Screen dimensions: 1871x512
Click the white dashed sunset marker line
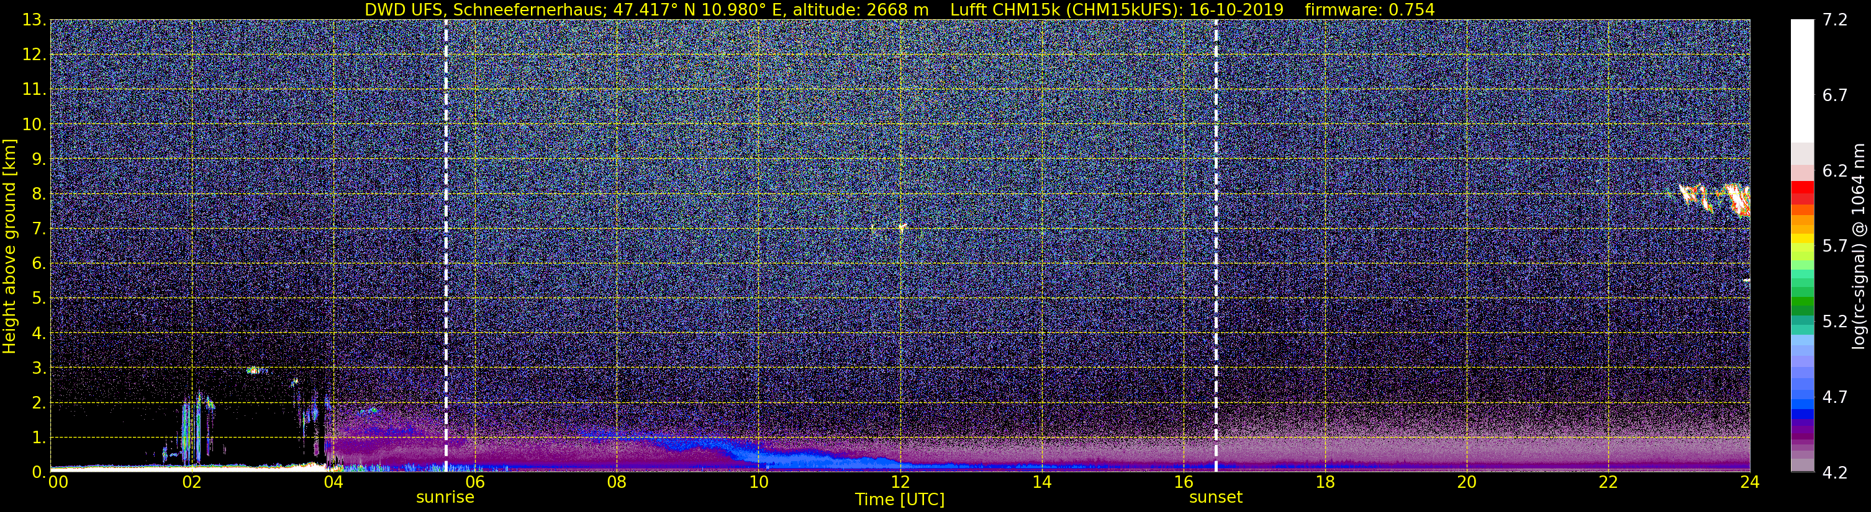point(1216,246)
